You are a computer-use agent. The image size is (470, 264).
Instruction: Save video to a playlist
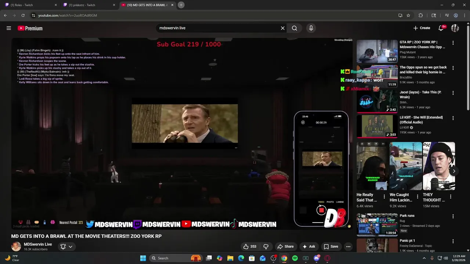pyautogui.click(x=330, y=246)
